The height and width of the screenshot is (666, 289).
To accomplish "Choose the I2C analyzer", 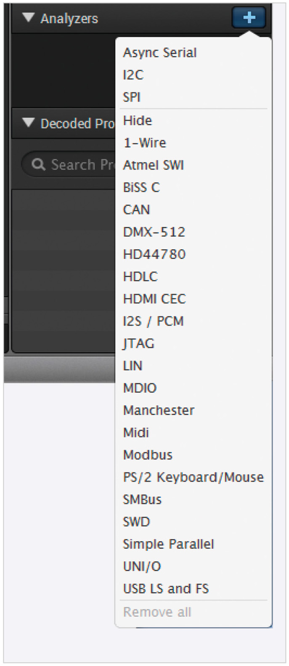I will [133, 75].
